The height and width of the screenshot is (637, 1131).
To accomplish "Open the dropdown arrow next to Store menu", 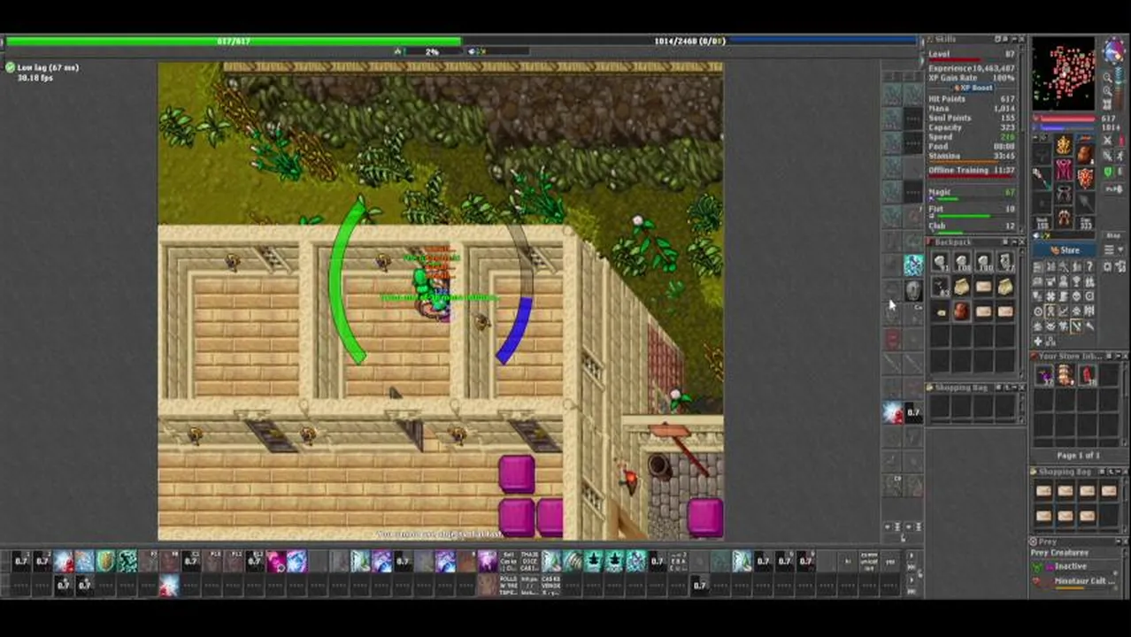I will pyautogui.click(x=1120, y=250).
